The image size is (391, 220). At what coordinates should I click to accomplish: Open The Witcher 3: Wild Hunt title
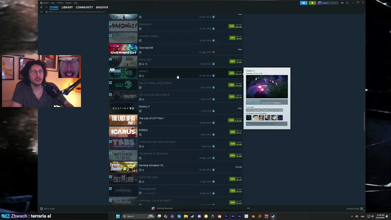click(153, 154)
